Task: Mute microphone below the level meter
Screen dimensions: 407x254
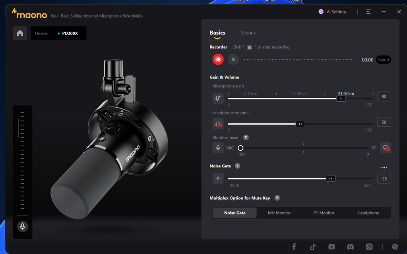Action: (x=23, y=226)
